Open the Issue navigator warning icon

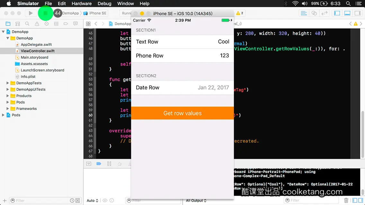coord(37,24)
